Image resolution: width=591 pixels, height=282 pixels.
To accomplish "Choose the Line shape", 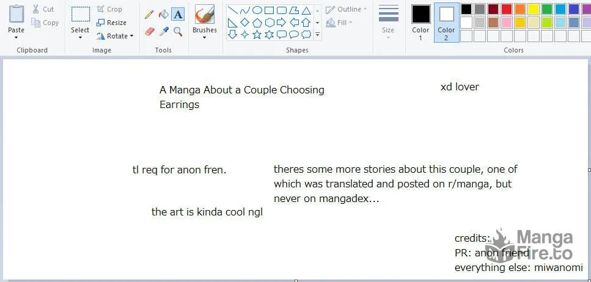I will 233,10.
